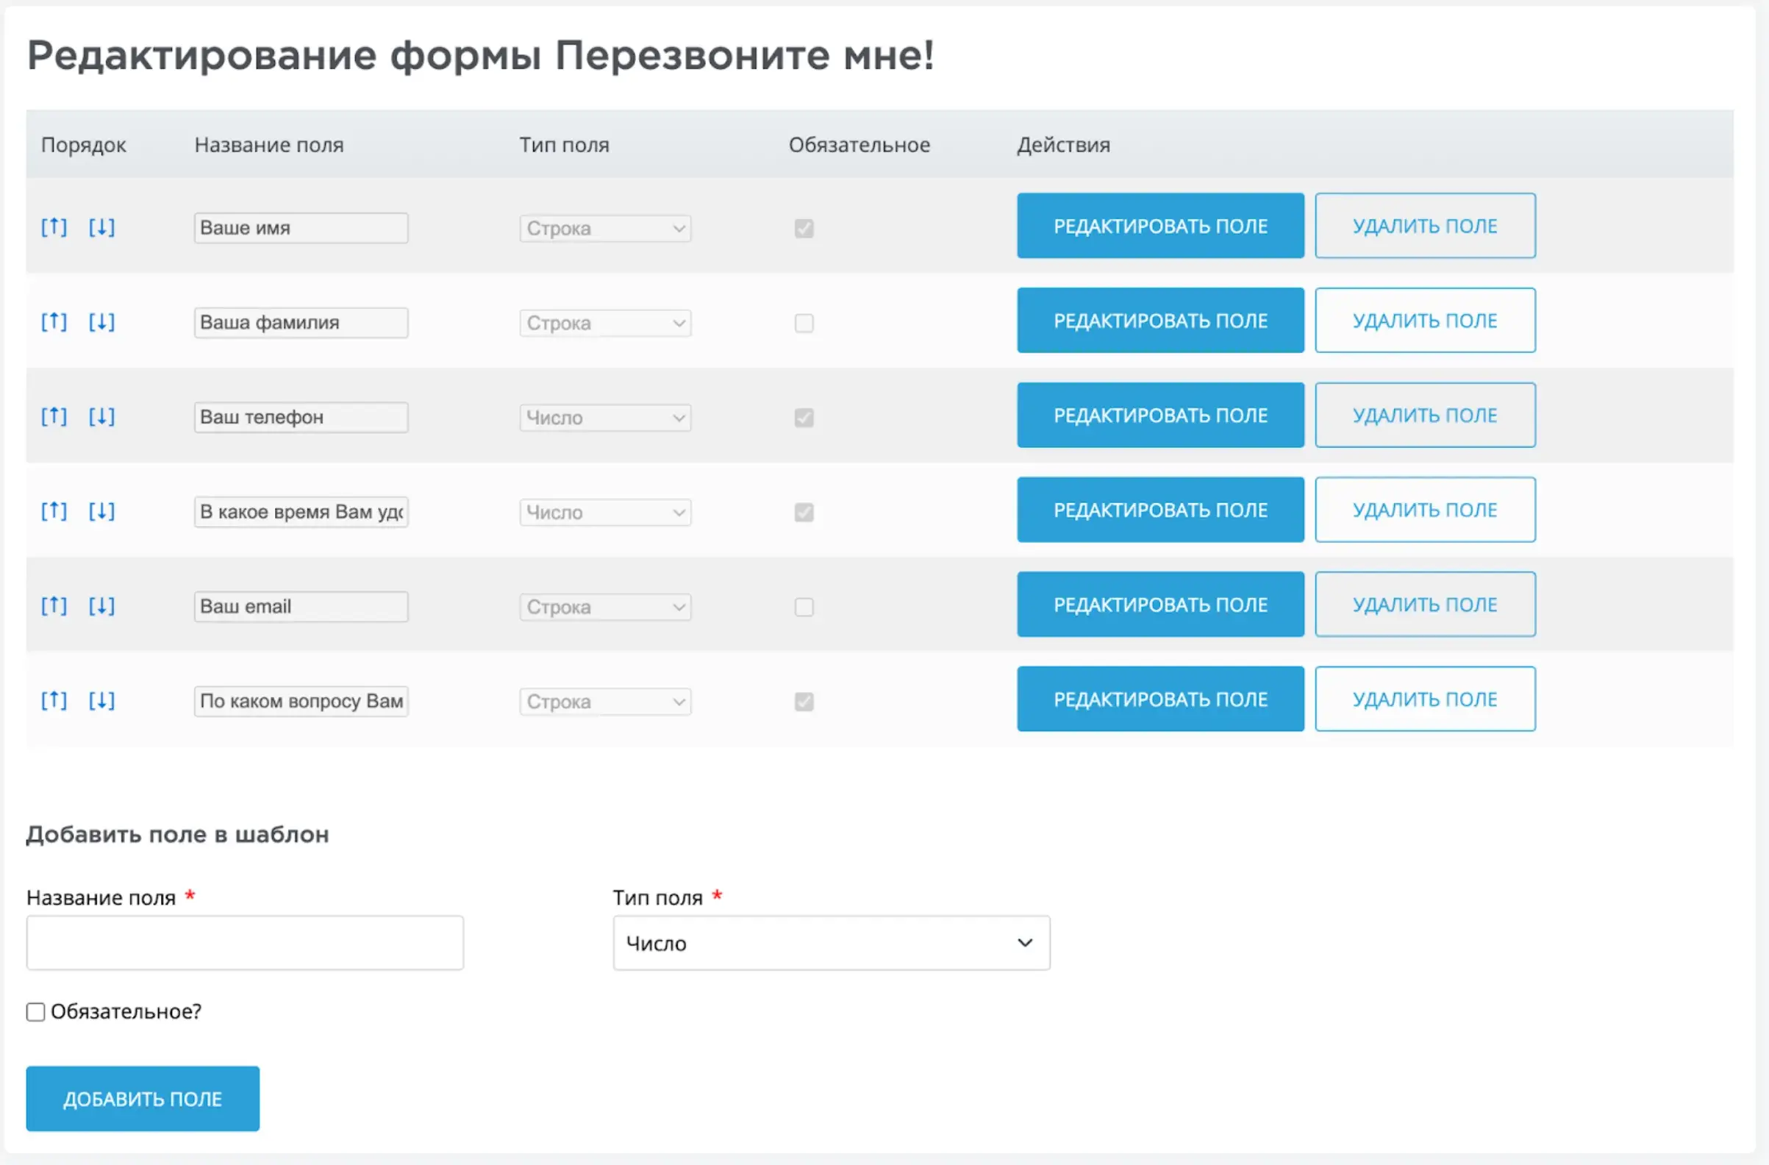Click the 'Название поля' column header

(x=269, y=144)
